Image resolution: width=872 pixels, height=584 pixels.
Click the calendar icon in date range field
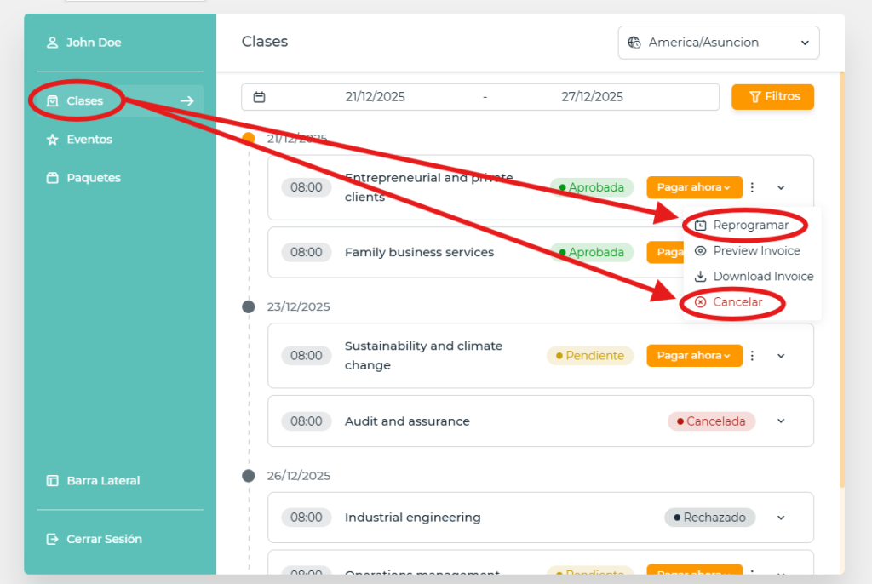tap(260, 97)
